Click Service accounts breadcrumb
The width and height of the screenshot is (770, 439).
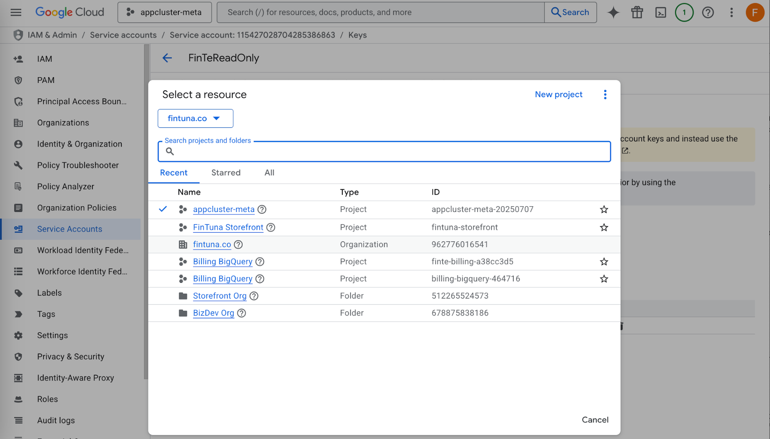(x=123, y=35)
